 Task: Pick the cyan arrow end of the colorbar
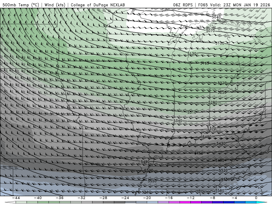(x=262, y=202)
